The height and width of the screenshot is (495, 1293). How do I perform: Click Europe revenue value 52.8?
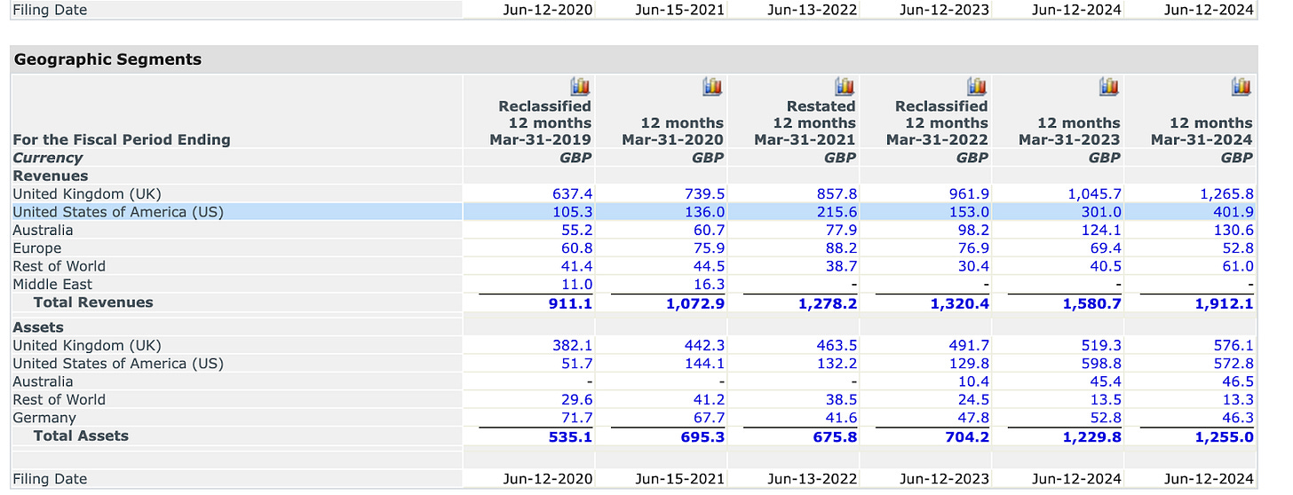(x=1238, y=248)
